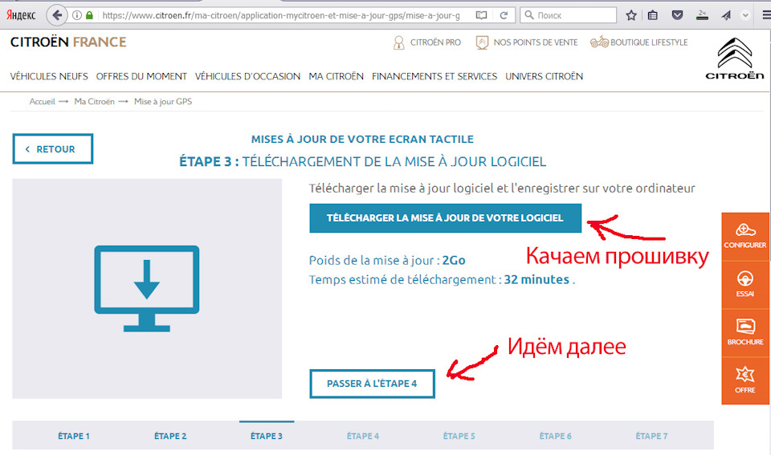Screen dimensions: 771x455
Task: Switch to Étape 1 tab
Action: click(x=74, y=436)
